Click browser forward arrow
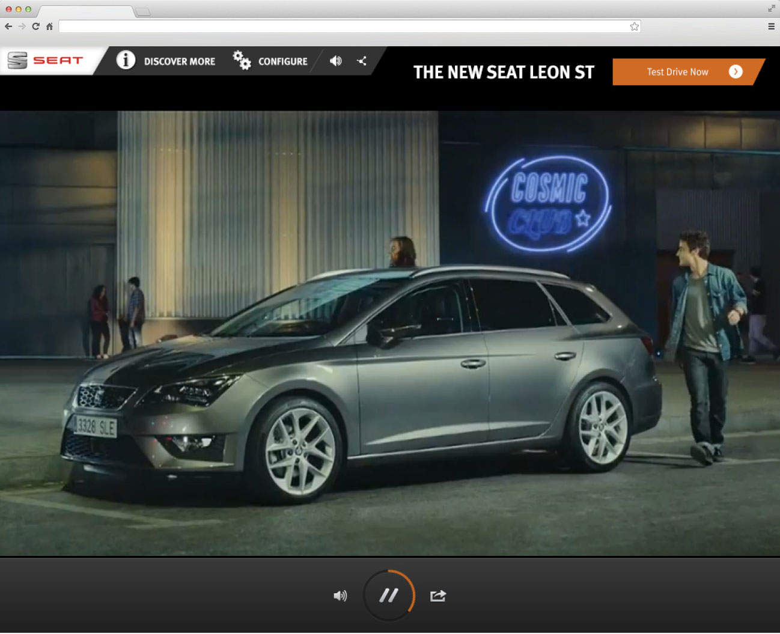Image resolution: width=780 pixels, height=634 pixels. pos(22,26)
